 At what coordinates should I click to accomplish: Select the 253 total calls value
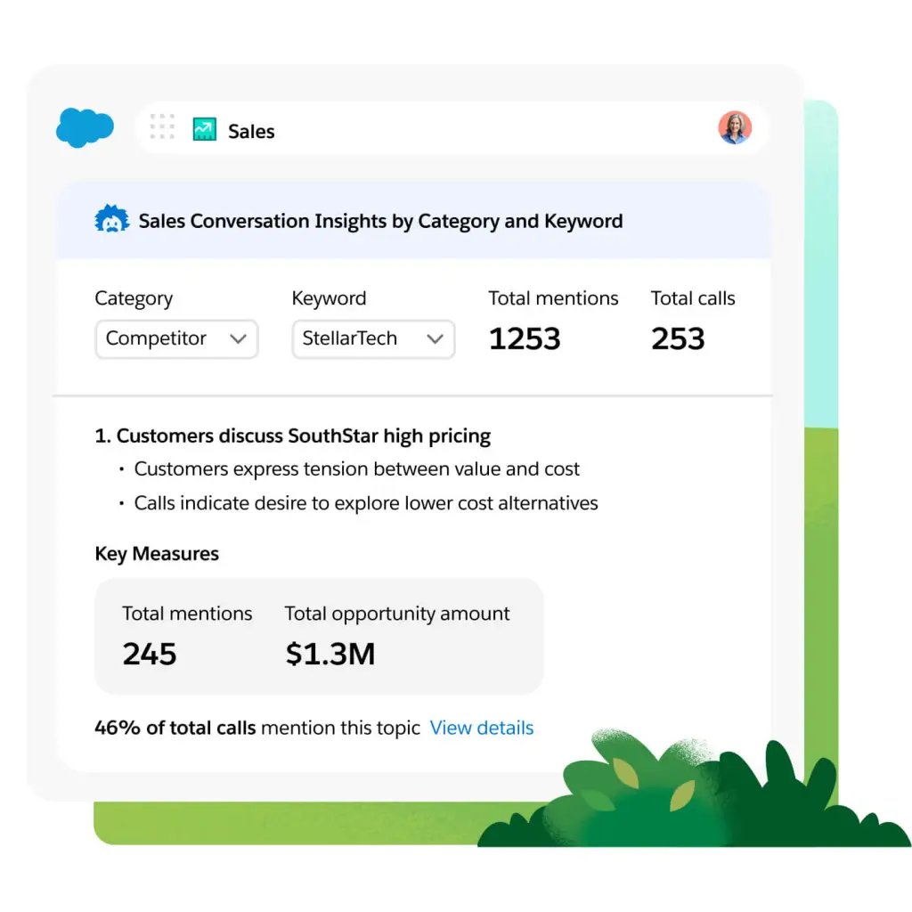point(678,339)
